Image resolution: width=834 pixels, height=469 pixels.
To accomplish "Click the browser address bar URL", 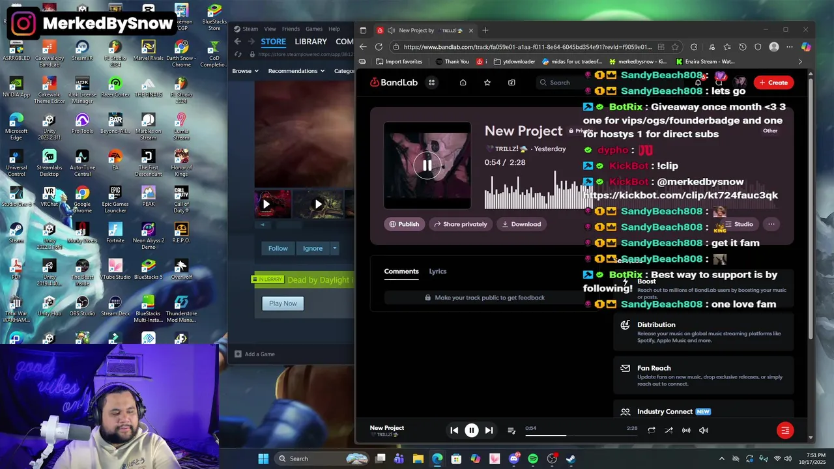I will click(x=527, y=47).
